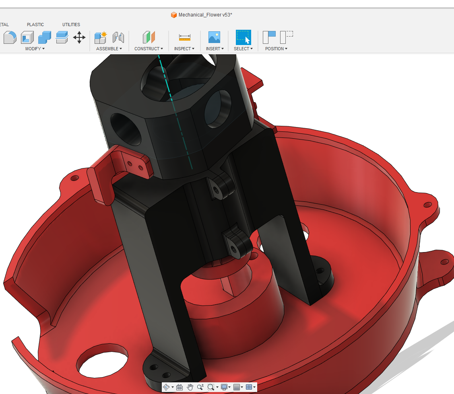Select the Fillet tool in Modify
454x394 pixels.
tap(10, 37)
